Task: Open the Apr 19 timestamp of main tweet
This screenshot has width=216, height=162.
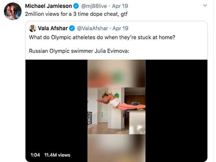Action: click(120, 6)
